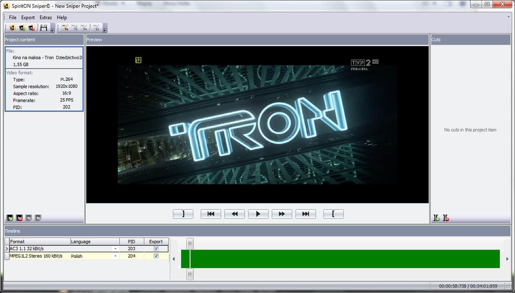This screenshot has height=293, width=515.
Task: Click PID cell 203
Action: (x=131, y=249)
